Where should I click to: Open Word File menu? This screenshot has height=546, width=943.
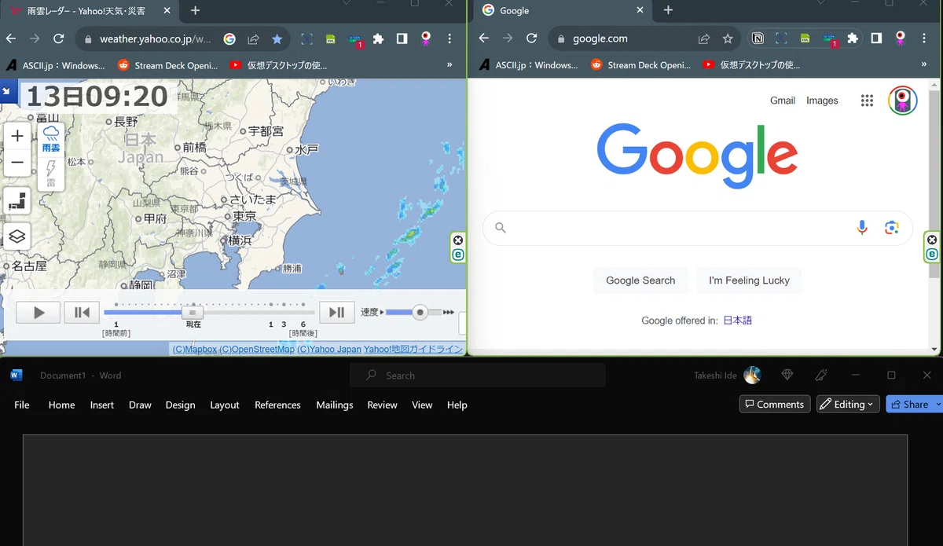pyautogui.click(x=22, y=405)
